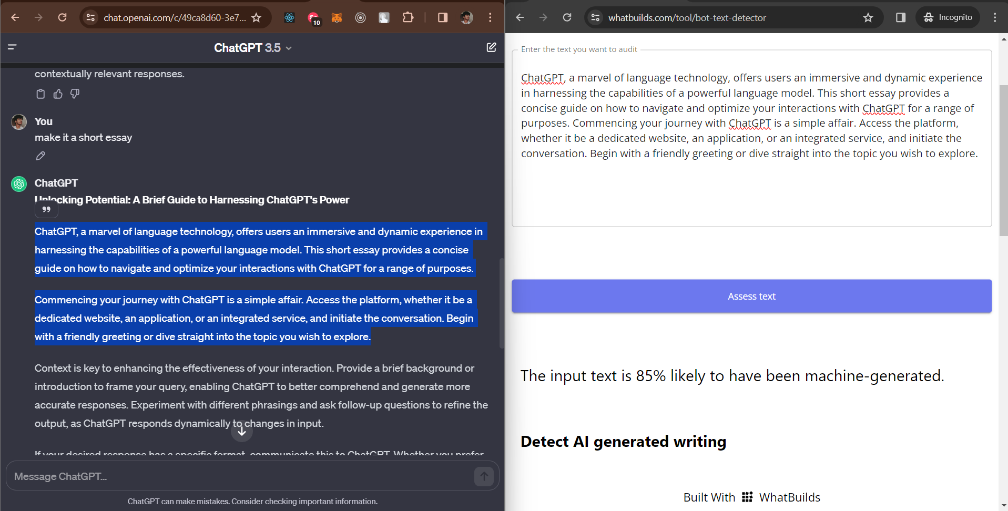Click the circular target-shaped extension icon
This screenshot has width=1008, height=511.
tap(360, 17)
